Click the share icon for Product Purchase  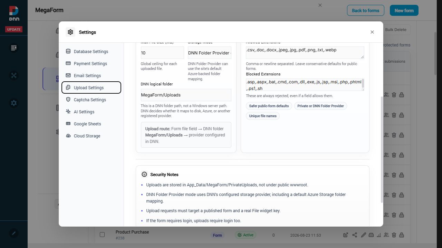(355, 235)
